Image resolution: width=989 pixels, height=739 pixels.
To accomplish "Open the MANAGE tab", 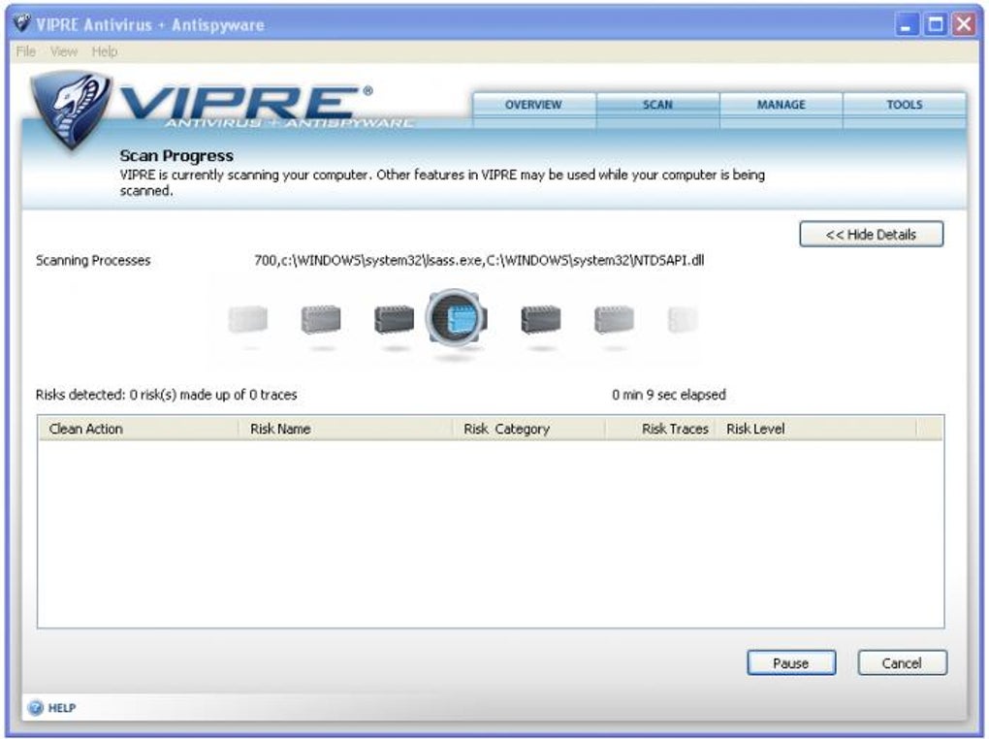I will pyautogui.click(x=782, y=105).
